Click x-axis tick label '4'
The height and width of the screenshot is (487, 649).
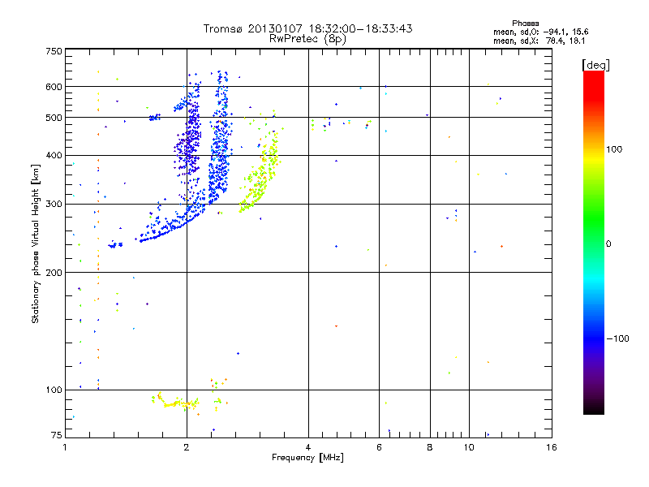click(308, 447)
